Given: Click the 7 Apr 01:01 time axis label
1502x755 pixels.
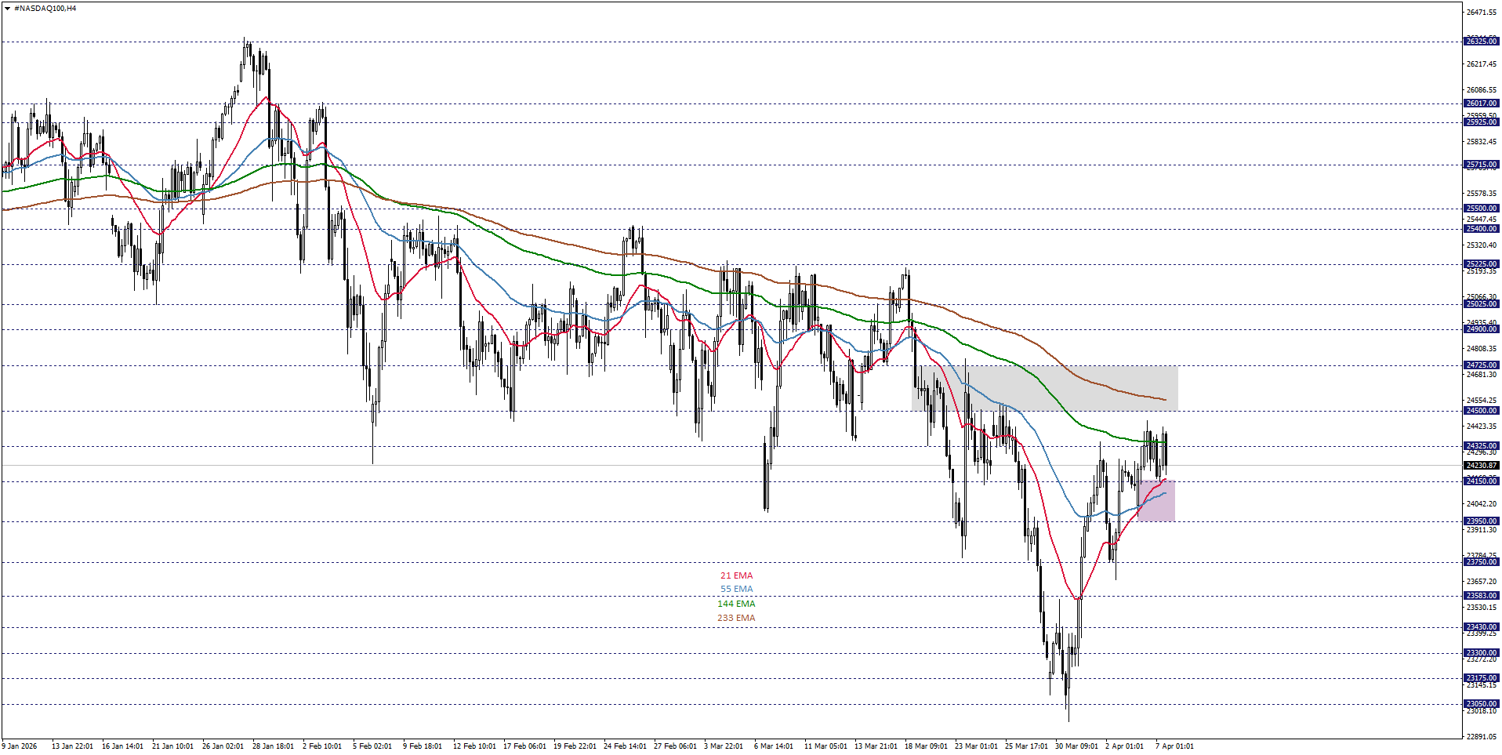Looking at the screenshot, I should (x=1174, y=746).
